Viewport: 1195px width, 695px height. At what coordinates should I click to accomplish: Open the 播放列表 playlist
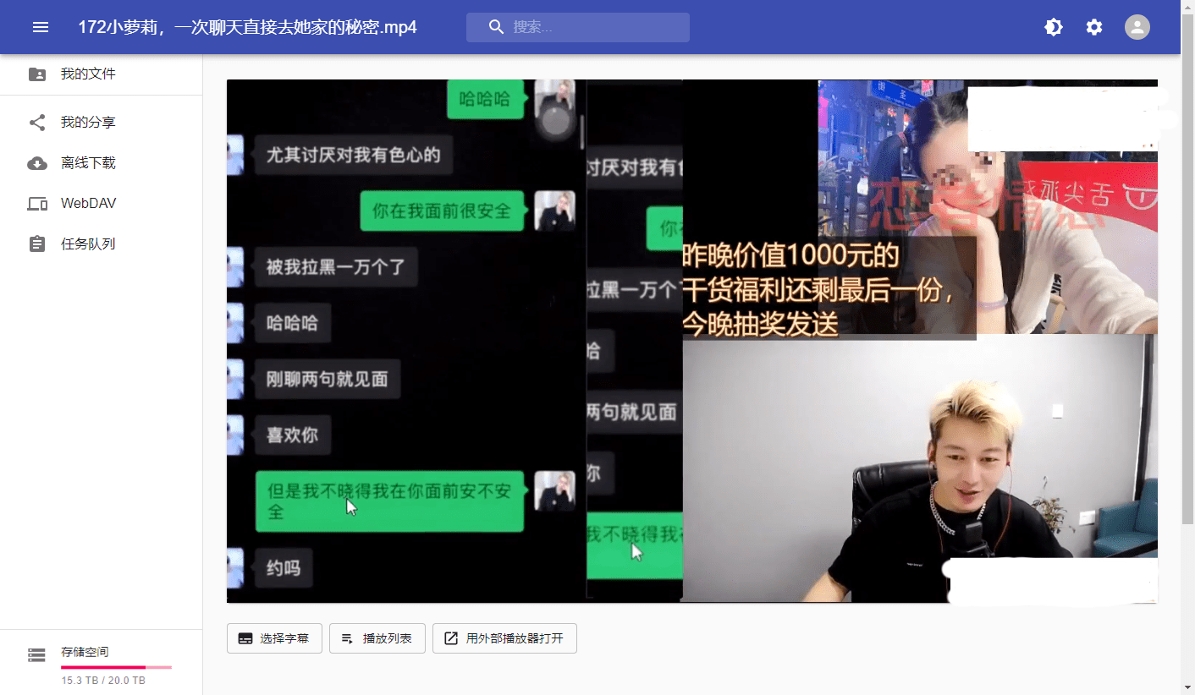point(377,638)
